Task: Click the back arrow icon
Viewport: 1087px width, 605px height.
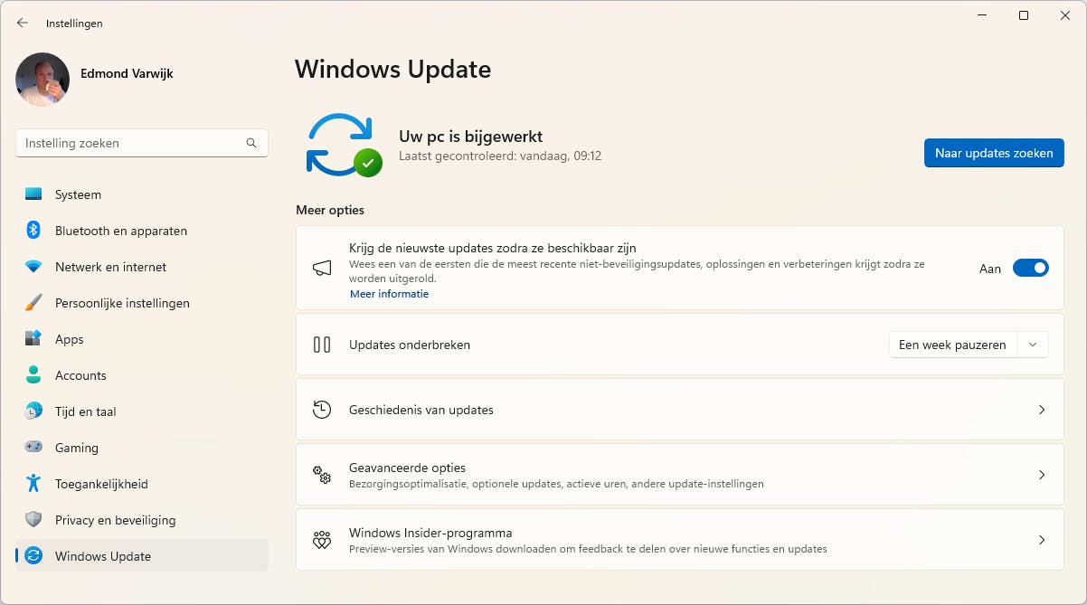Action: (x=23, y=23)
